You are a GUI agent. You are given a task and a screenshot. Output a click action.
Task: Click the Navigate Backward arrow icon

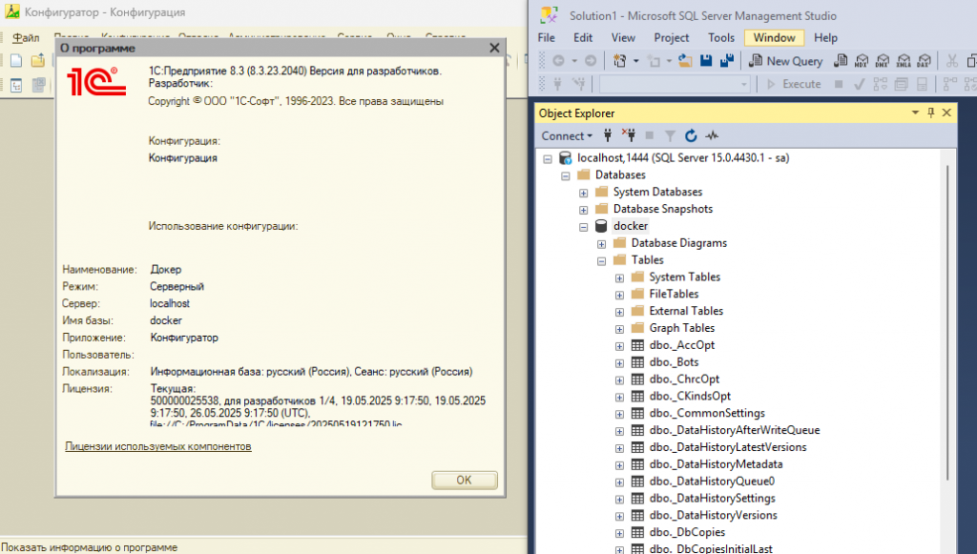coord(559,61)
